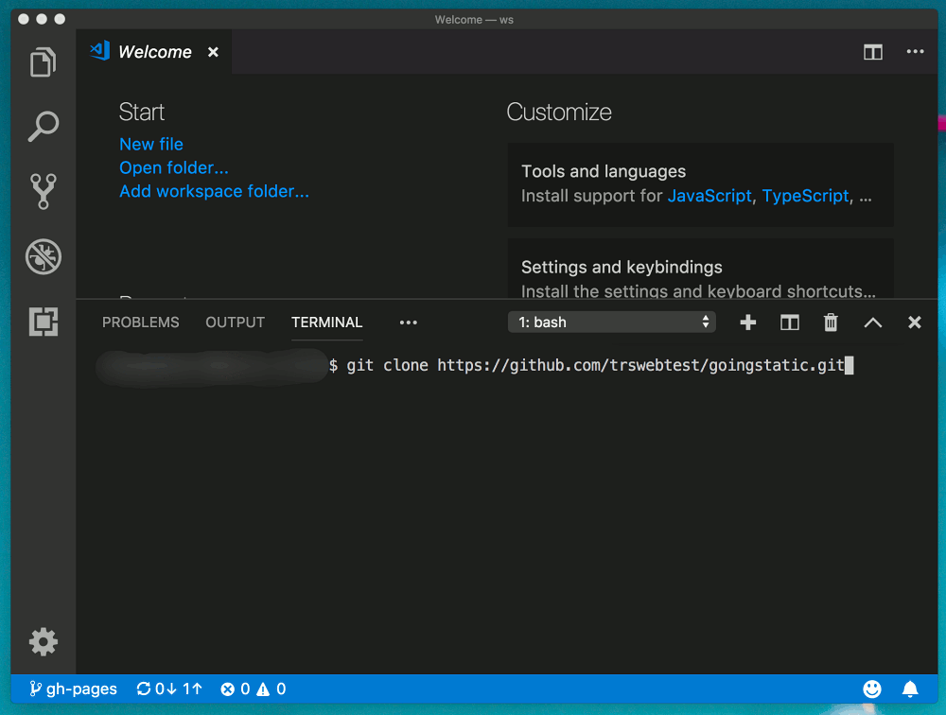The height and width of the screenshot is (715, 946).
Task: Close the Welcome tab
Action: click(x=213, y=52)
